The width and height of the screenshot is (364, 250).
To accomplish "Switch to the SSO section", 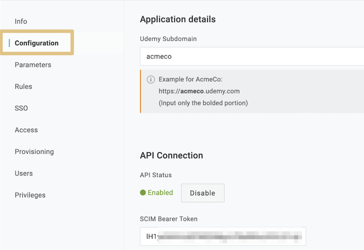I will 21,108.
